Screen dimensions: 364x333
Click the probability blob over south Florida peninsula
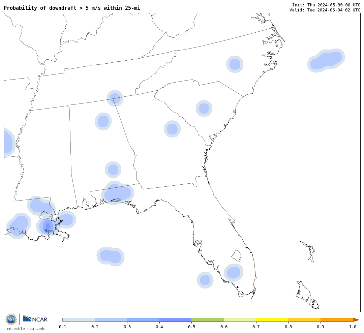[x=234, y=272]
